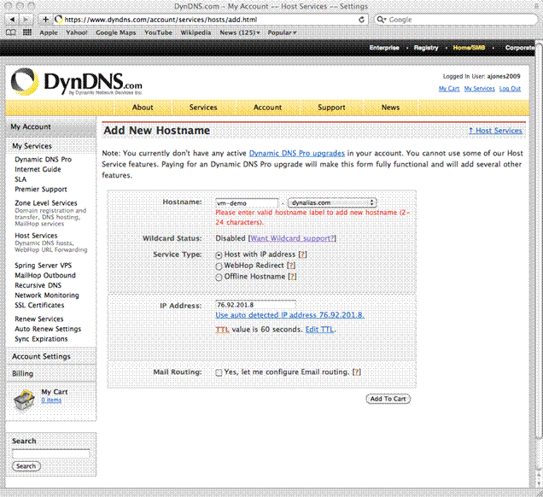
Task: Open the Support navigation tab
Action: click(x=331, y=108)
